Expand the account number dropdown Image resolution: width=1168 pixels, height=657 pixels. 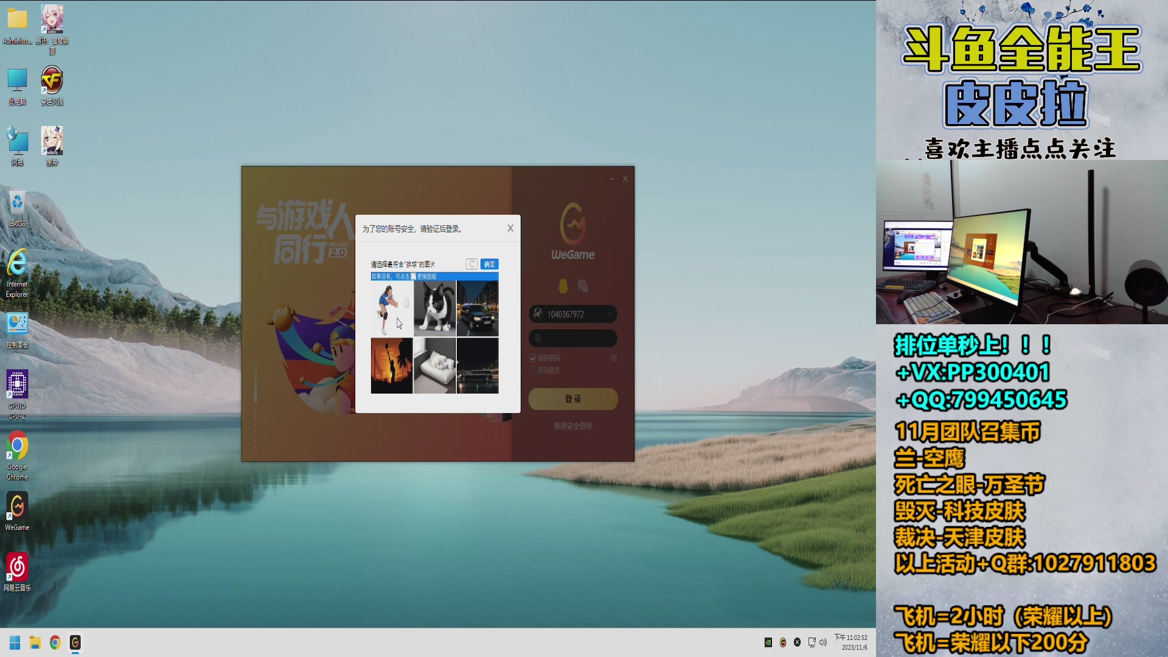tap(610, 314)
